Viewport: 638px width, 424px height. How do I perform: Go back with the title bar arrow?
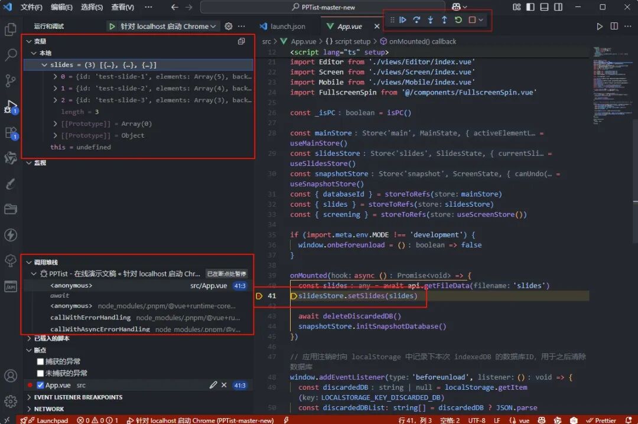tap(174, 7)
